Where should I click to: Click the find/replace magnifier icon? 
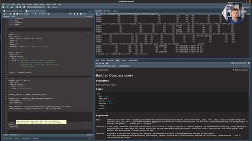pos(36,14)
